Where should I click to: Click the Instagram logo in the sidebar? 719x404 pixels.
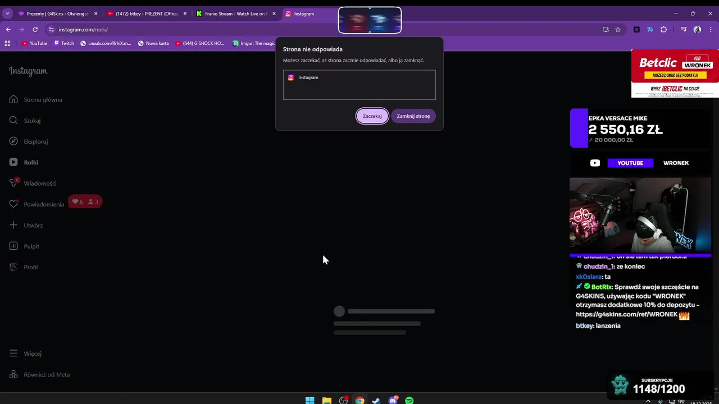coord(28,71)
